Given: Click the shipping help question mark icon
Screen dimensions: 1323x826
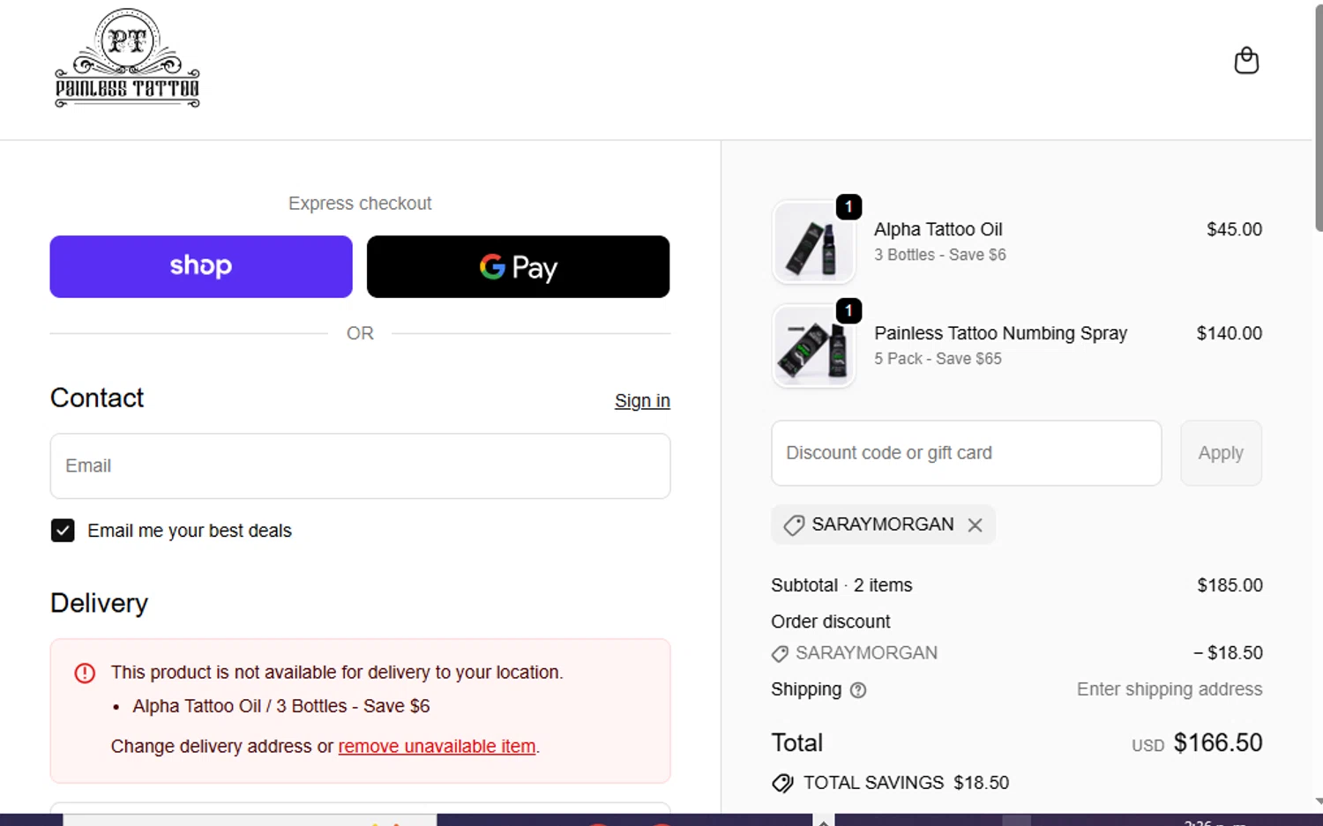Looking at the screenshot, I should [x=858, y=690].
